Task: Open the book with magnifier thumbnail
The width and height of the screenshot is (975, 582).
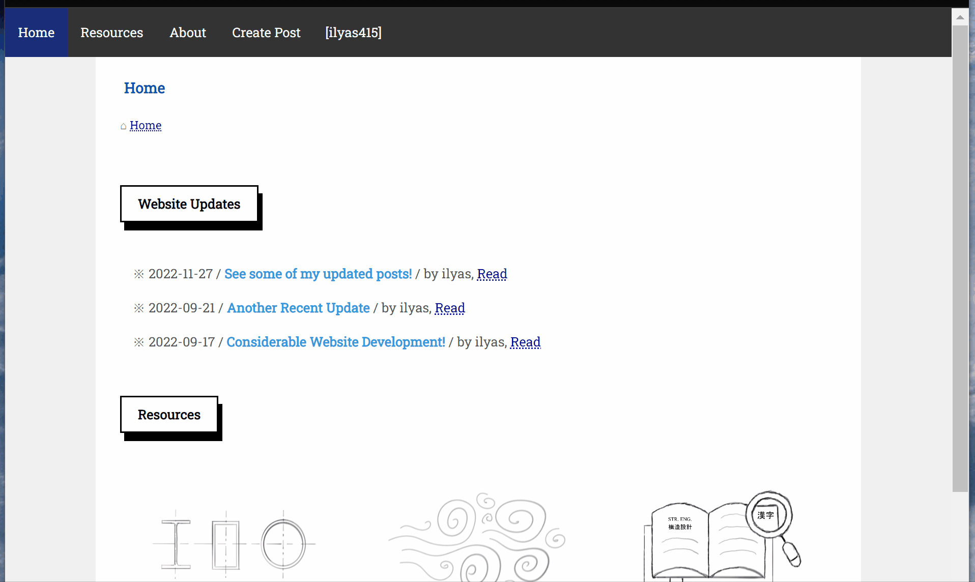Action: click(722, 536)
